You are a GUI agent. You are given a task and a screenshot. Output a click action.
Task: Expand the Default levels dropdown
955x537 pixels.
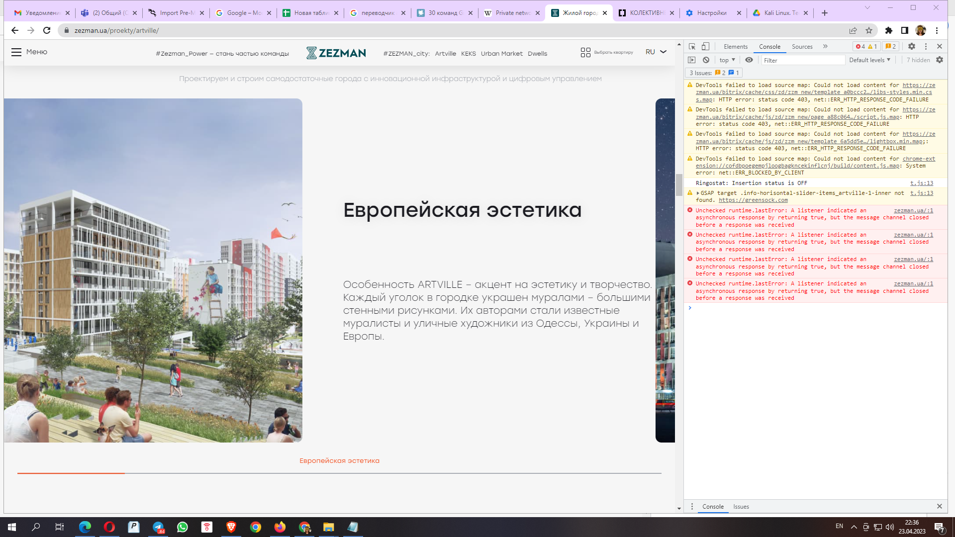pos(869,60)
